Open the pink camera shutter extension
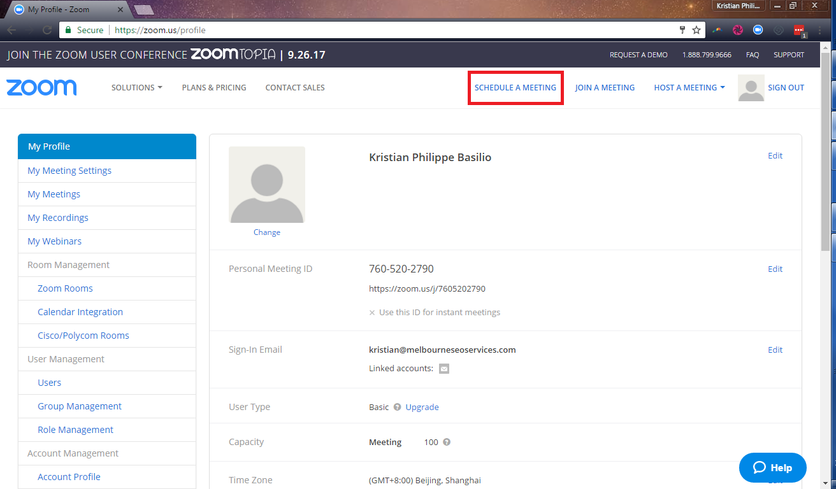Image resolution: width=836 pixels, height=489 pixels. coord(738,30)
